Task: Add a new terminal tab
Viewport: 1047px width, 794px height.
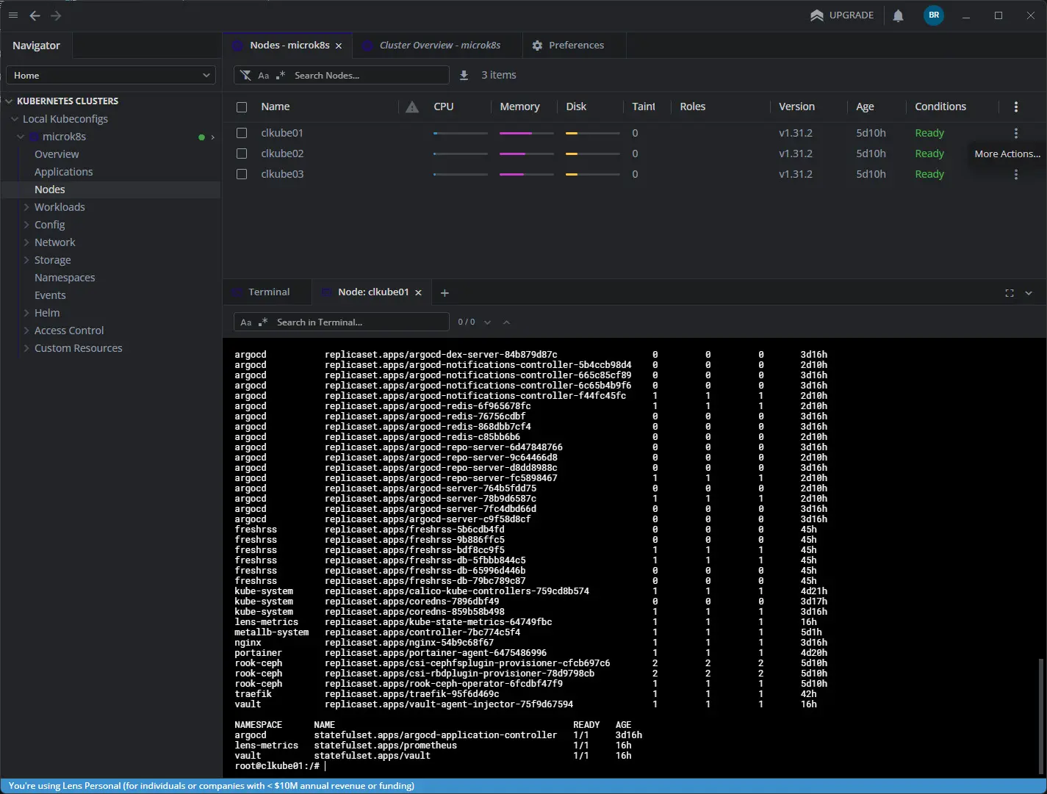Action: tap(445, 293)
